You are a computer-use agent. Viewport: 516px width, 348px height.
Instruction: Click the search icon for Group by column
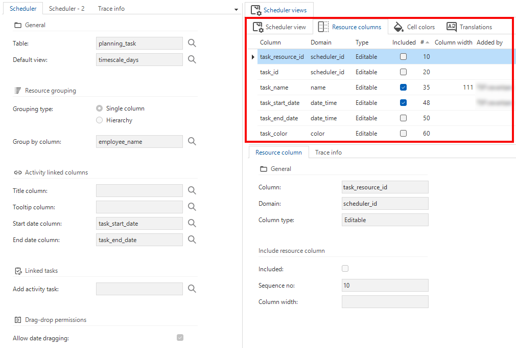coord(192,142)
